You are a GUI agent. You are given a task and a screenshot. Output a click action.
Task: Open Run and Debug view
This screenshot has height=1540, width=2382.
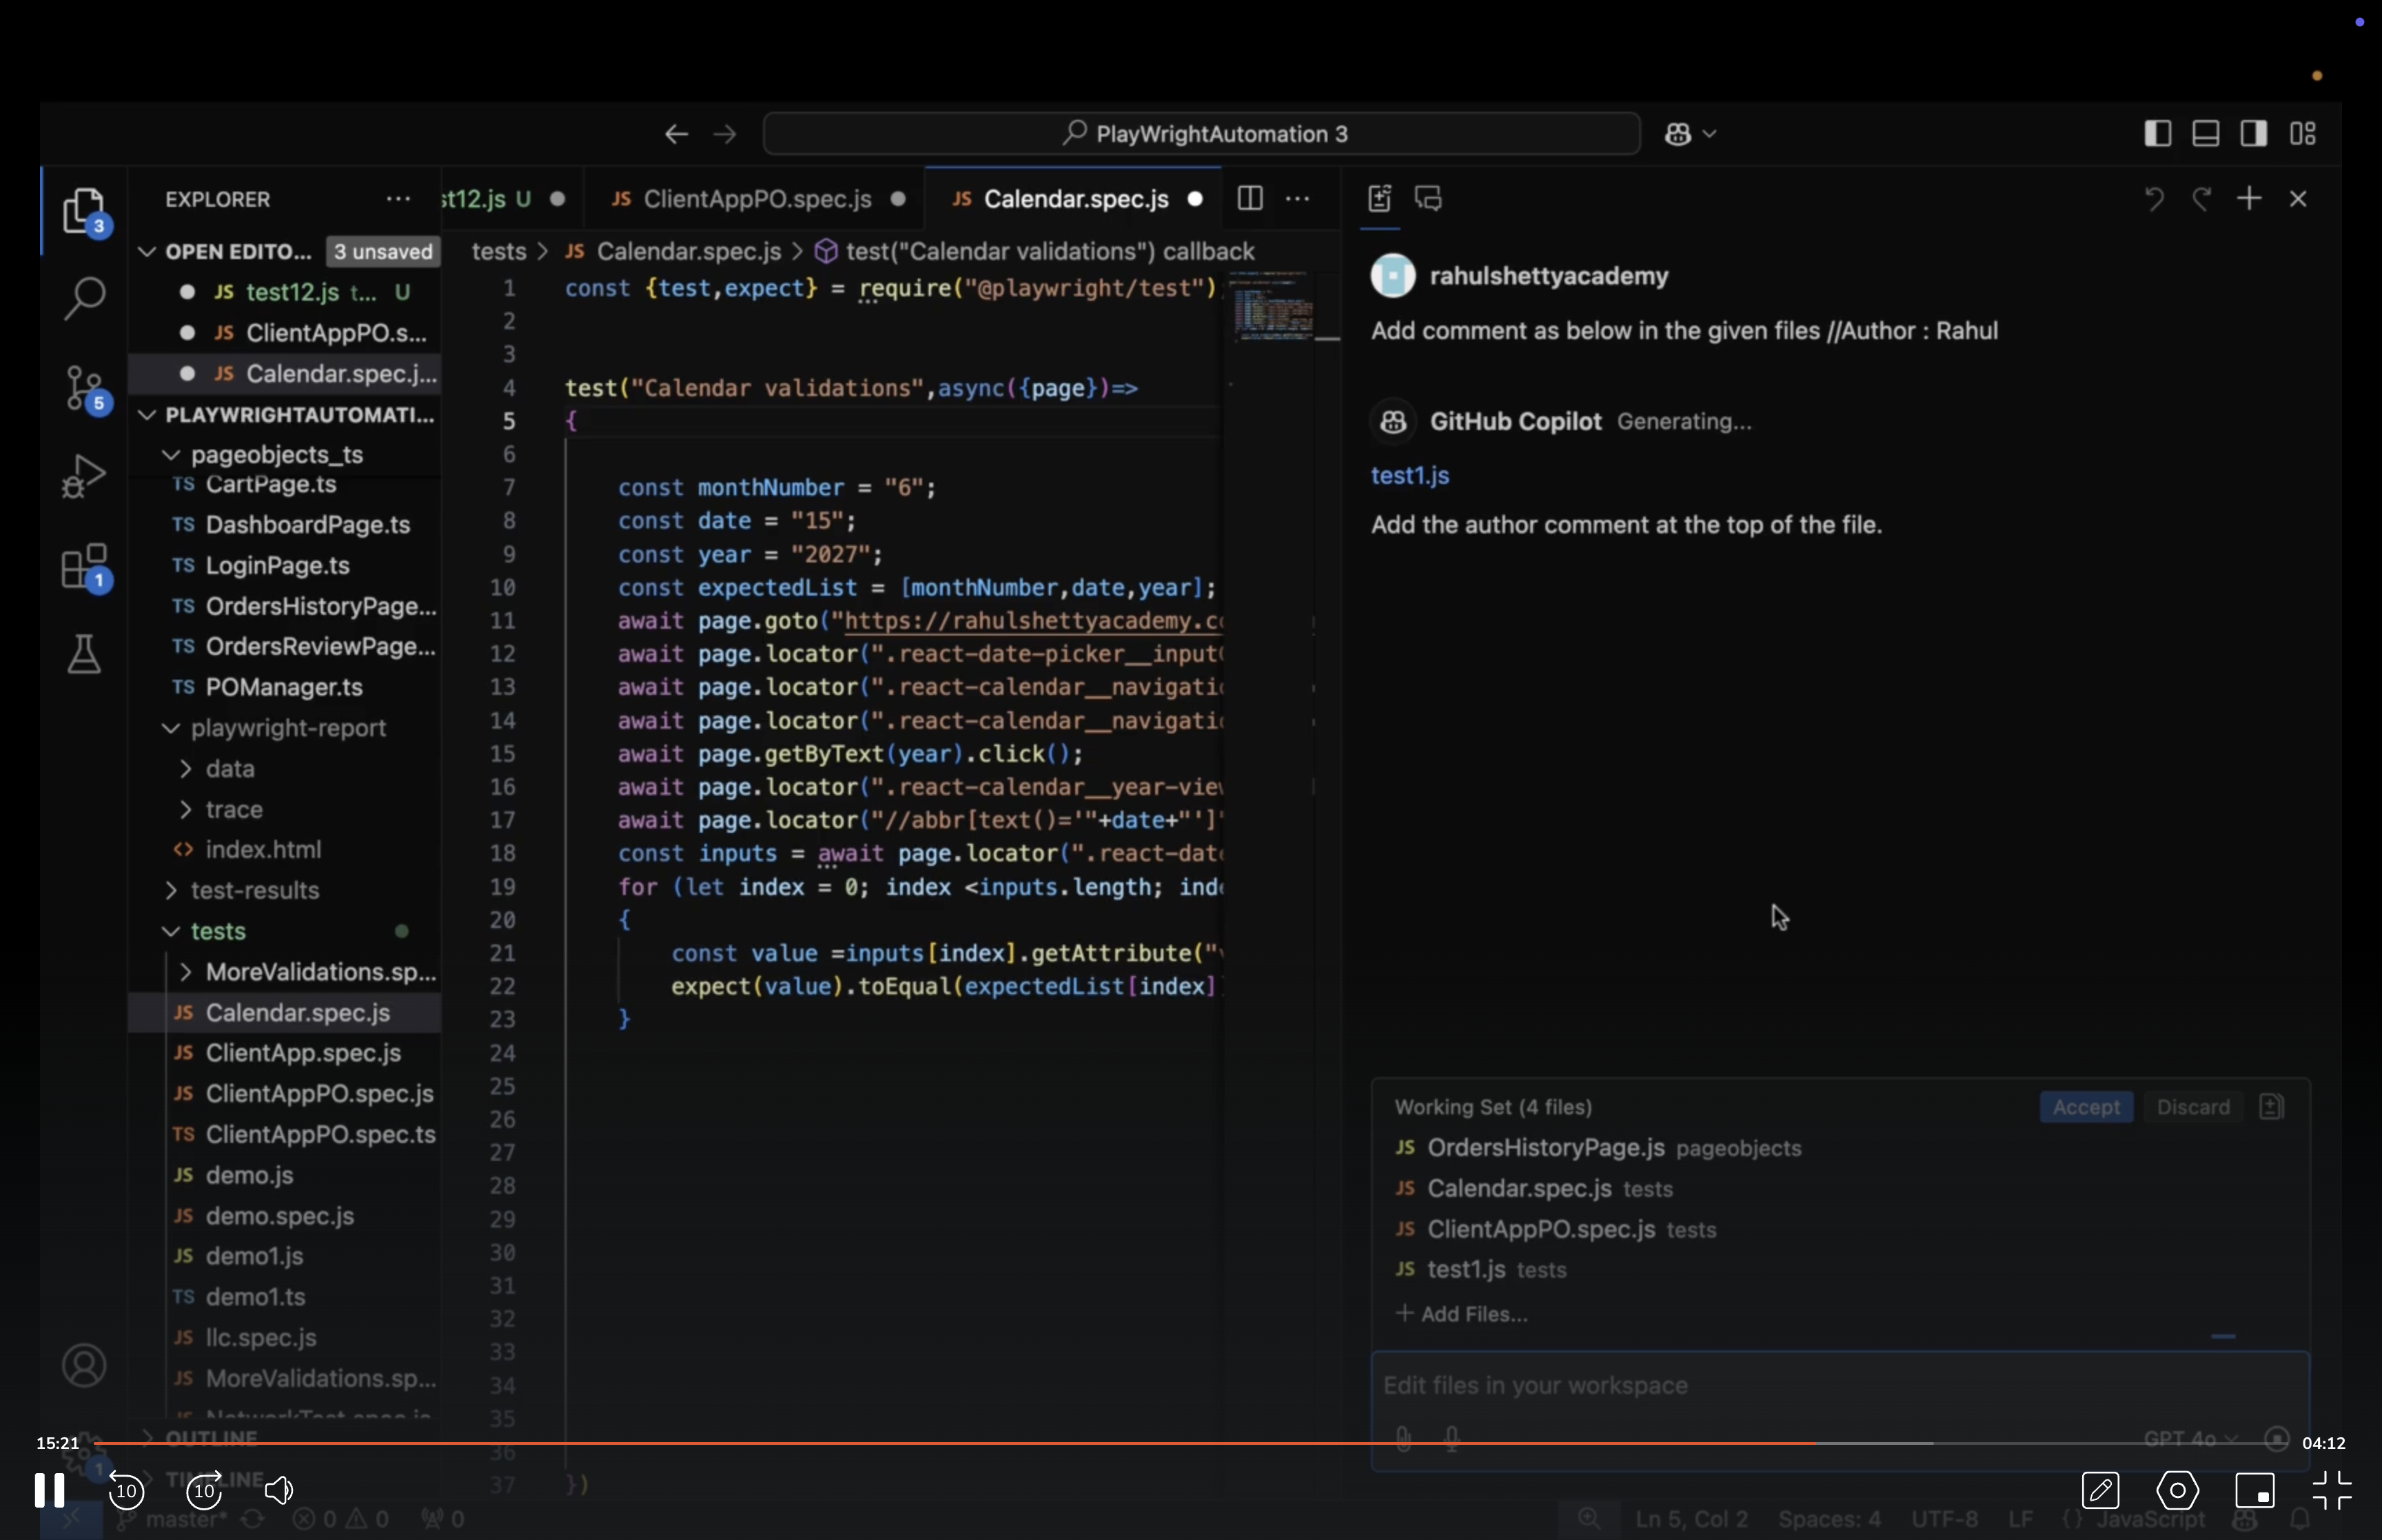click(x=84, y=476)
